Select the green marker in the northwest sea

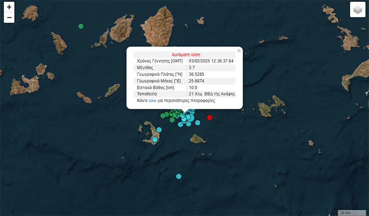click(x=81, y=26)
